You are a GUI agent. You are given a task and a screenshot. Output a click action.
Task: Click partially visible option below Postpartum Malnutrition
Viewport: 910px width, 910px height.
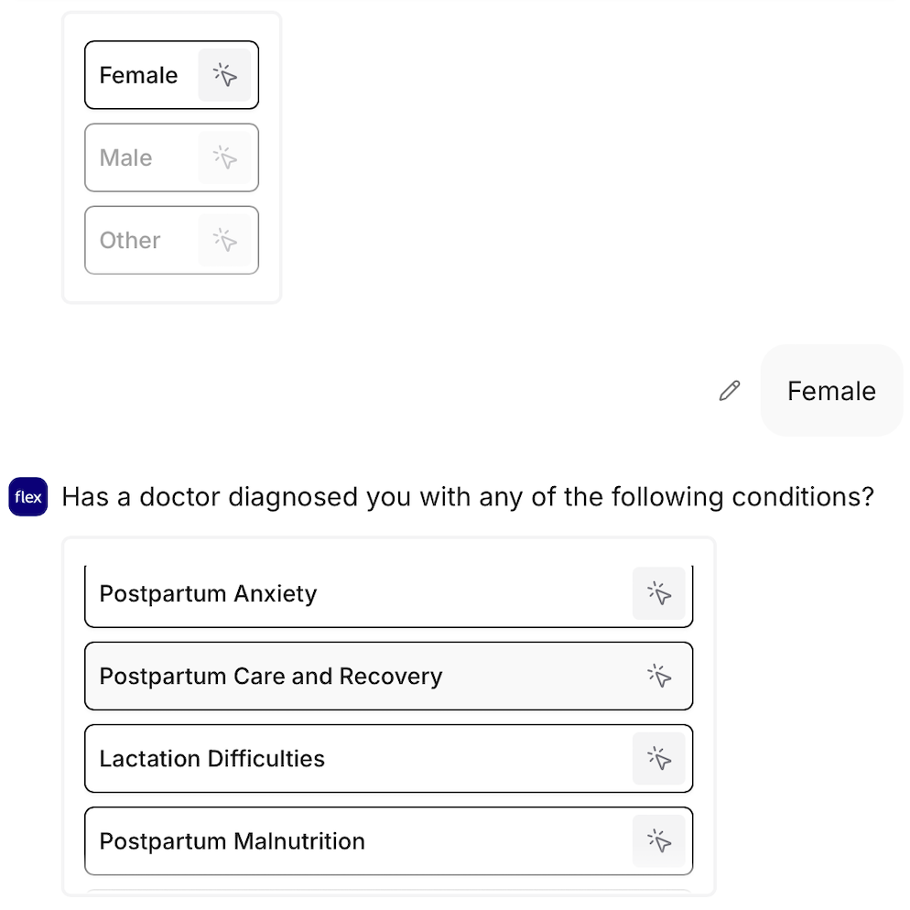coord(389,892)
